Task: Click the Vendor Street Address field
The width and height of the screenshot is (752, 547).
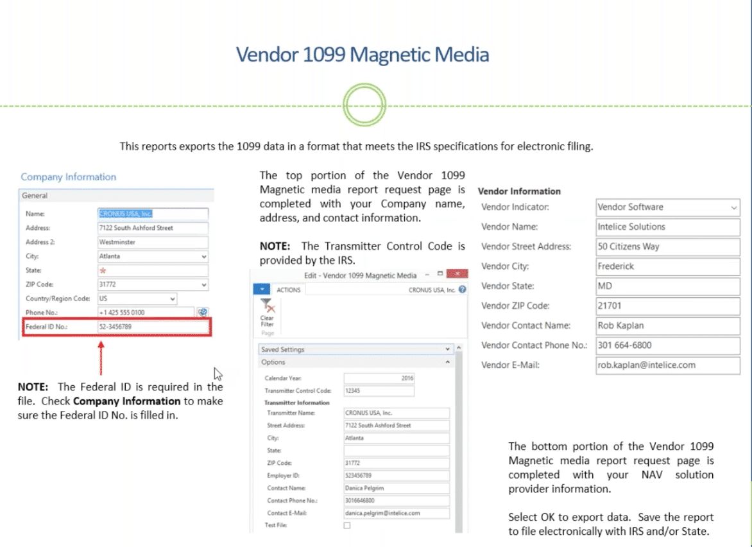Action: pyautogui.click(x=667, y=247)
